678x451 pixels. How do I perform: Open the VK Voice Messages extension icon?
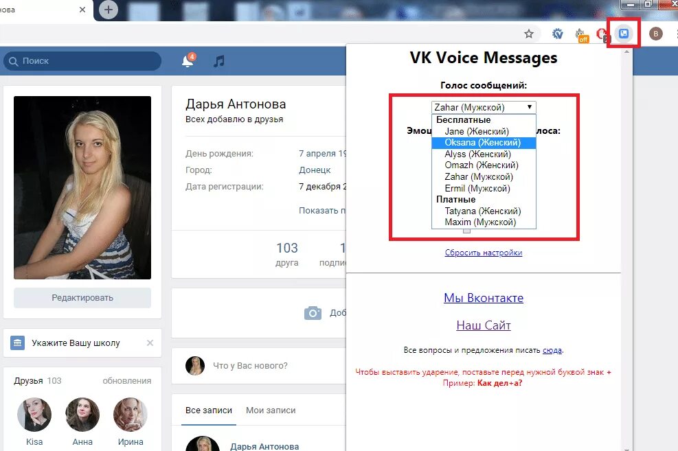coord(624,33)
